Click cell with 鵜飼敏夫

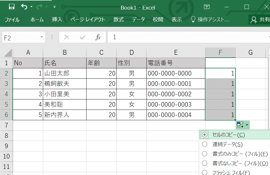[65, 84]
